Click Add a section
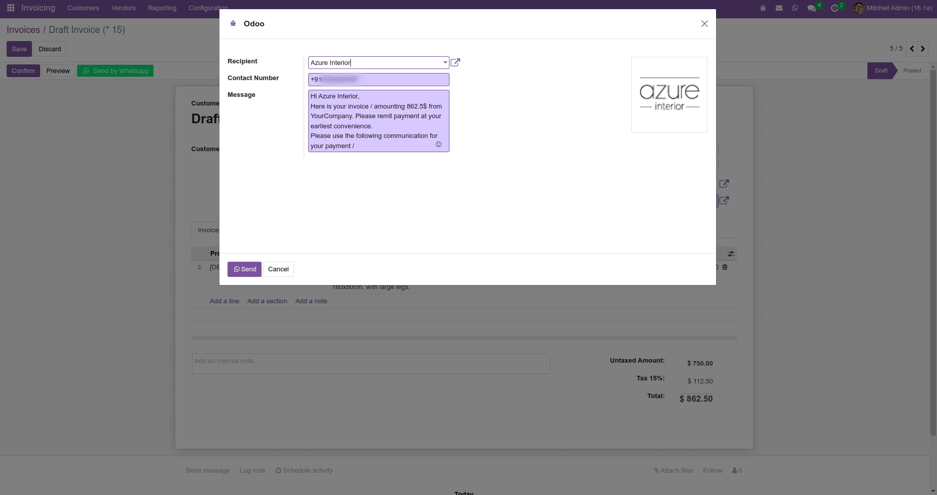The image size is (937, 495). click(267, 301)
